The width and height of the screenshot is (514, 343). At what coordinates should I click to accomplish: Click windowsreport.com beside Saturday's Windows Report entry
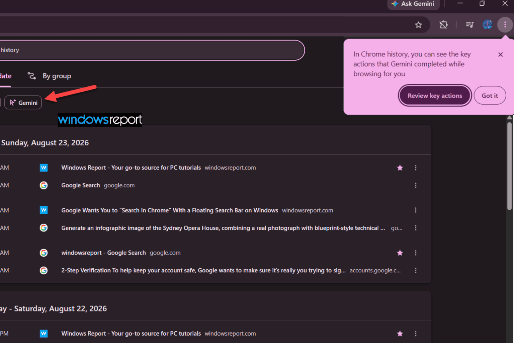230,334
